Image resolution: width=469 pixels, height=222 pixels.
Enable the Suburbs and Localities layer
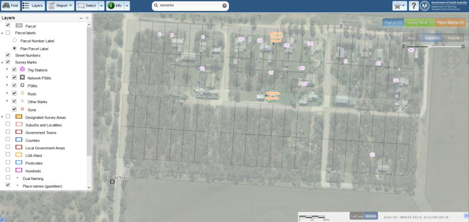pos(7,125)
